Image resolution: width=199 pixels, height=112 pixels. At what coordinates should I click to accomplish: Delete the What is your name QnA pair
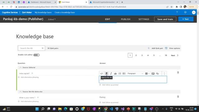point(178,97)
